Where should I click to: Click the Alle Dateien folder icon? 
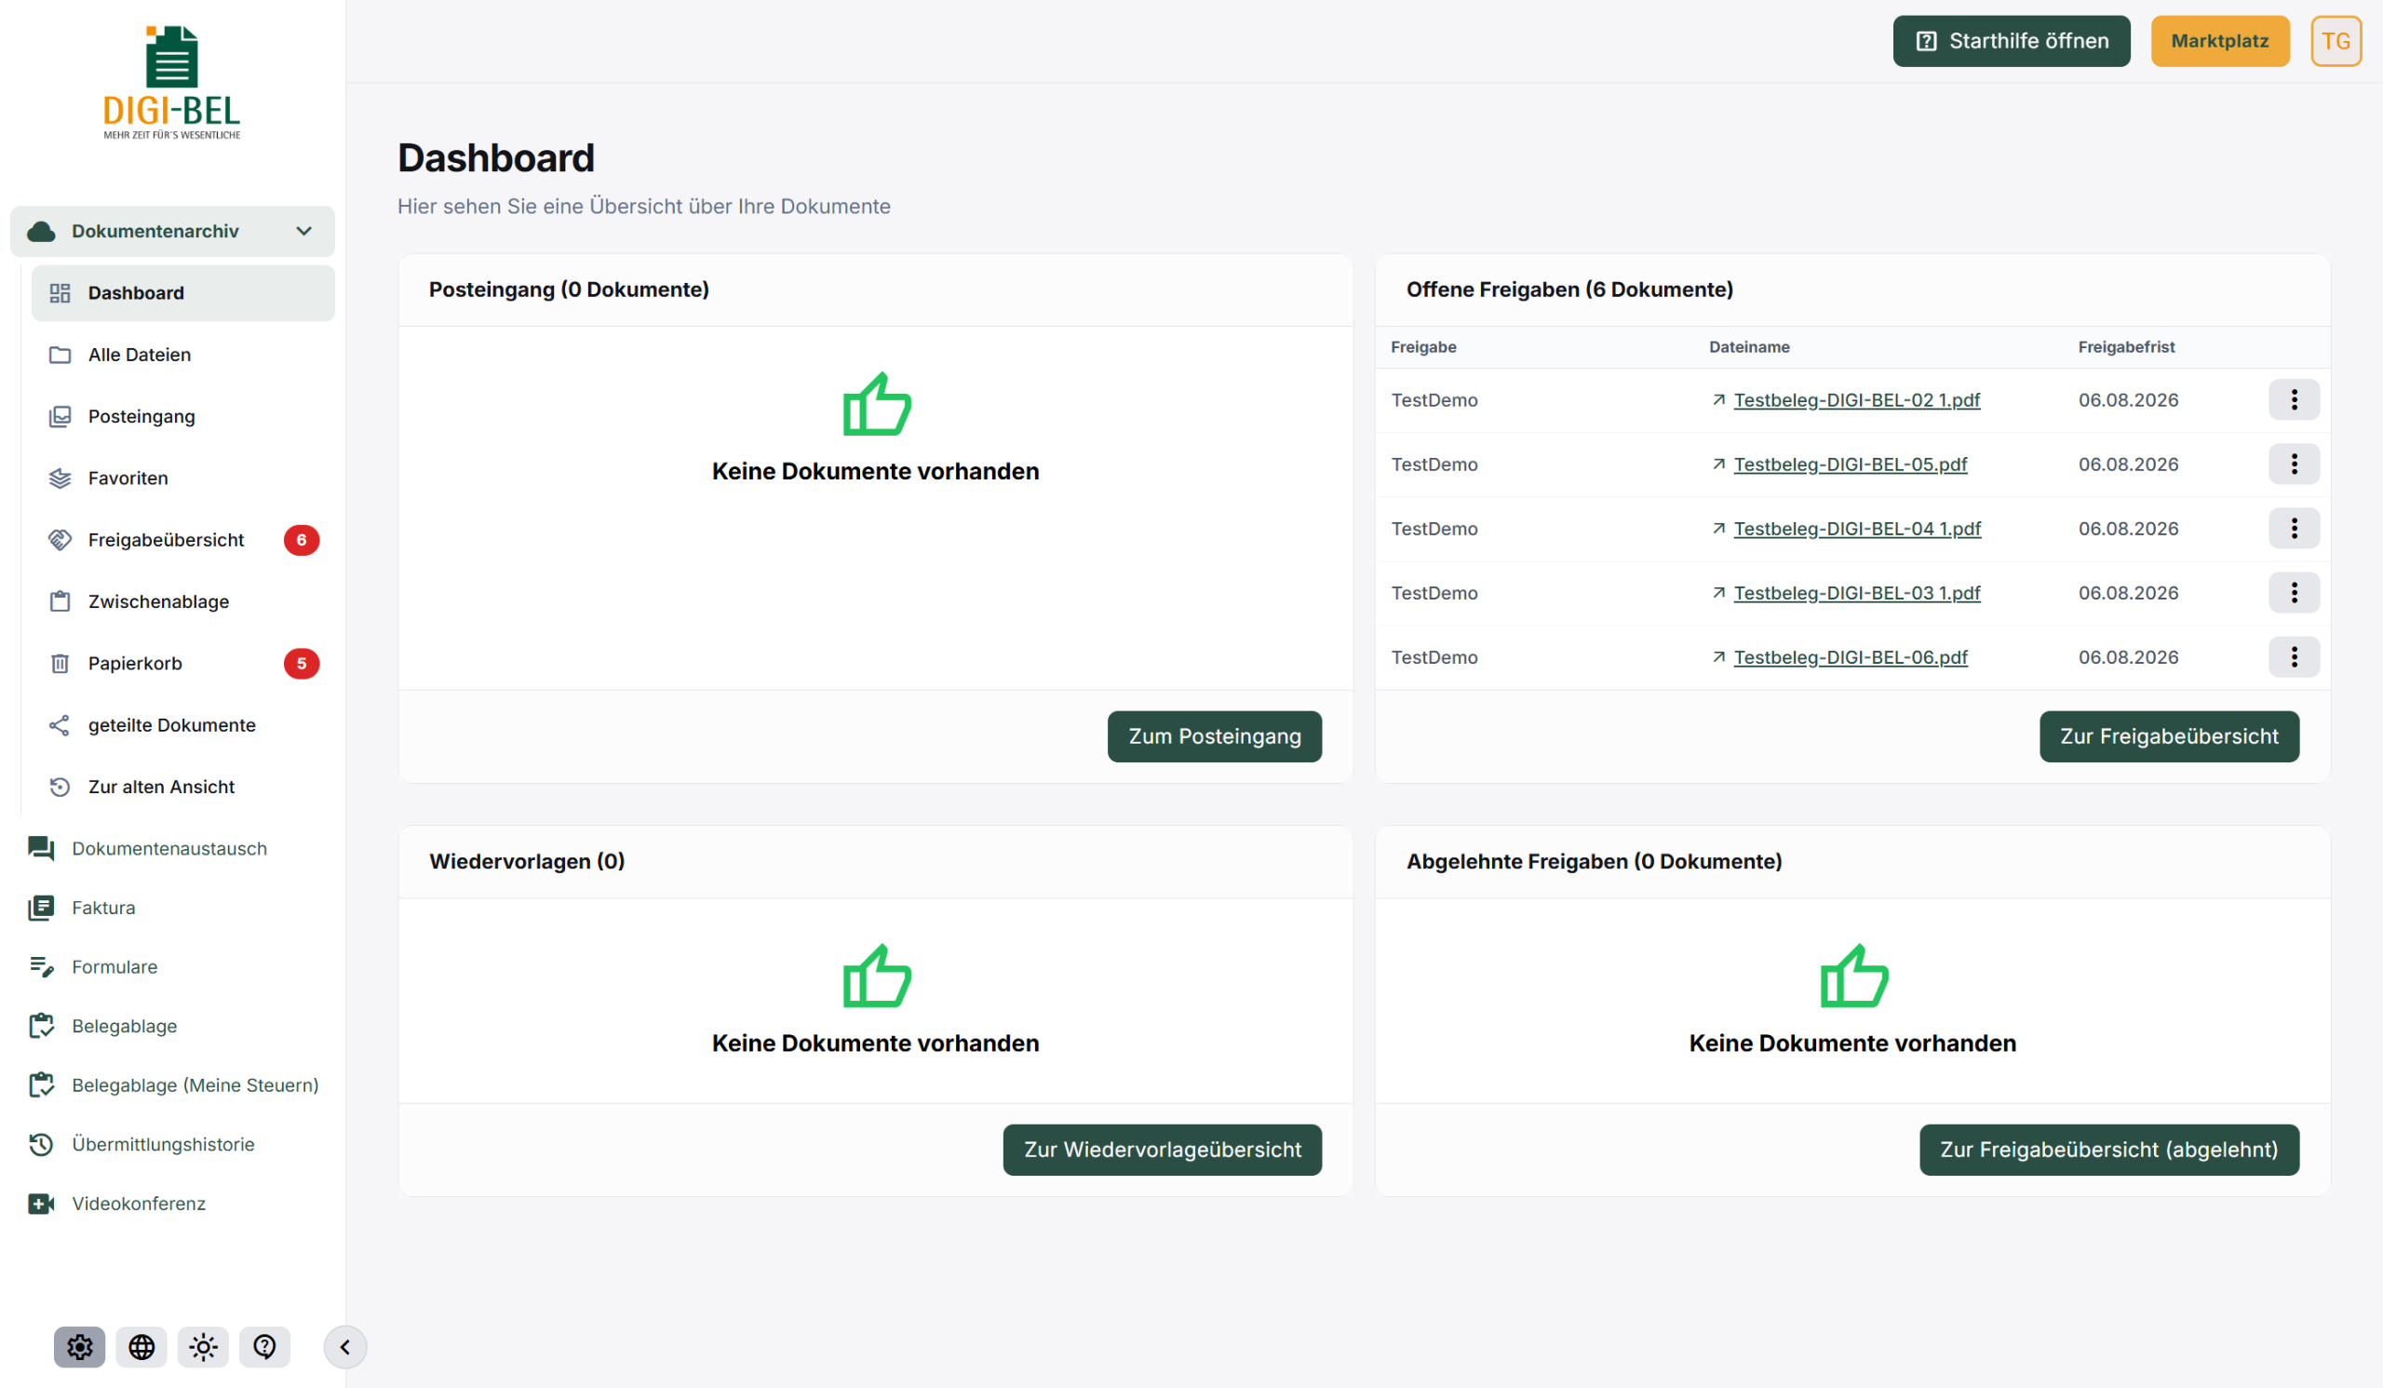[60, 355]
